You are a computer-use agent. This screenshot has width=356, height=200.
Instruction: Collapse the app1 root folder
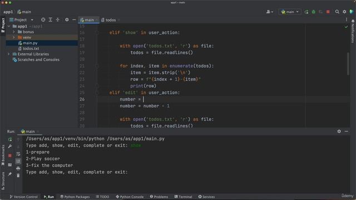pos(9,26)
